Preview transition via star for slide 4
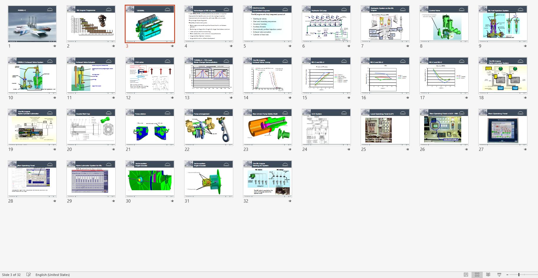 231,46
